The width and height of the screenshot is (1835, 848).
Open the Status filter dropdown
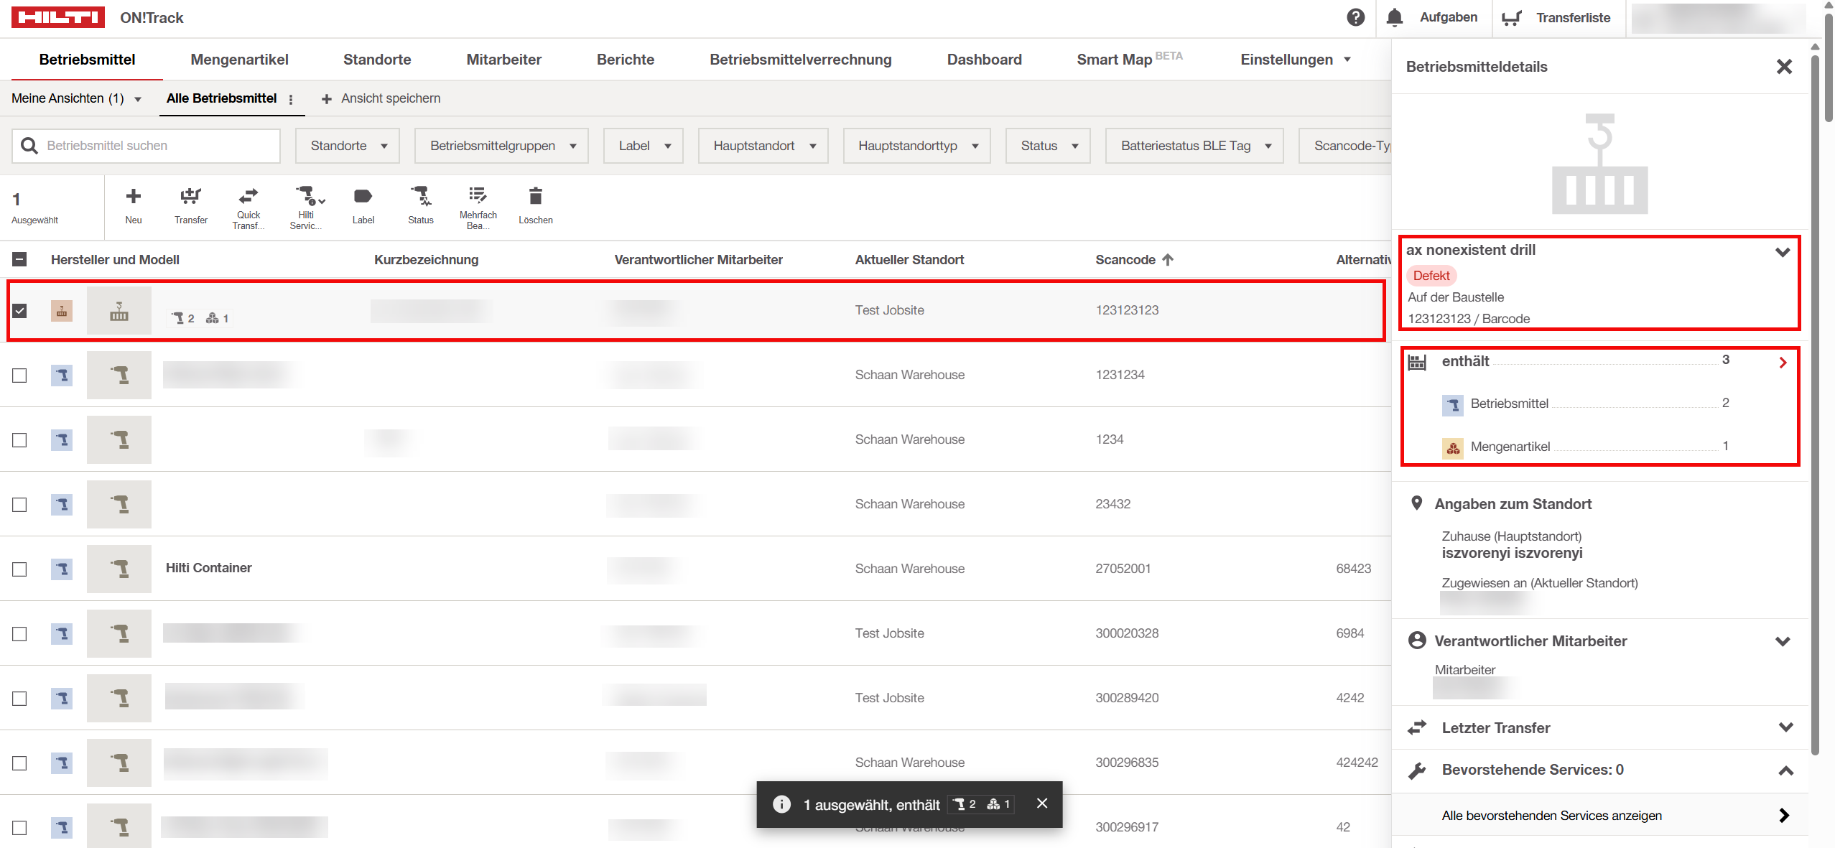pos(1048,146)
